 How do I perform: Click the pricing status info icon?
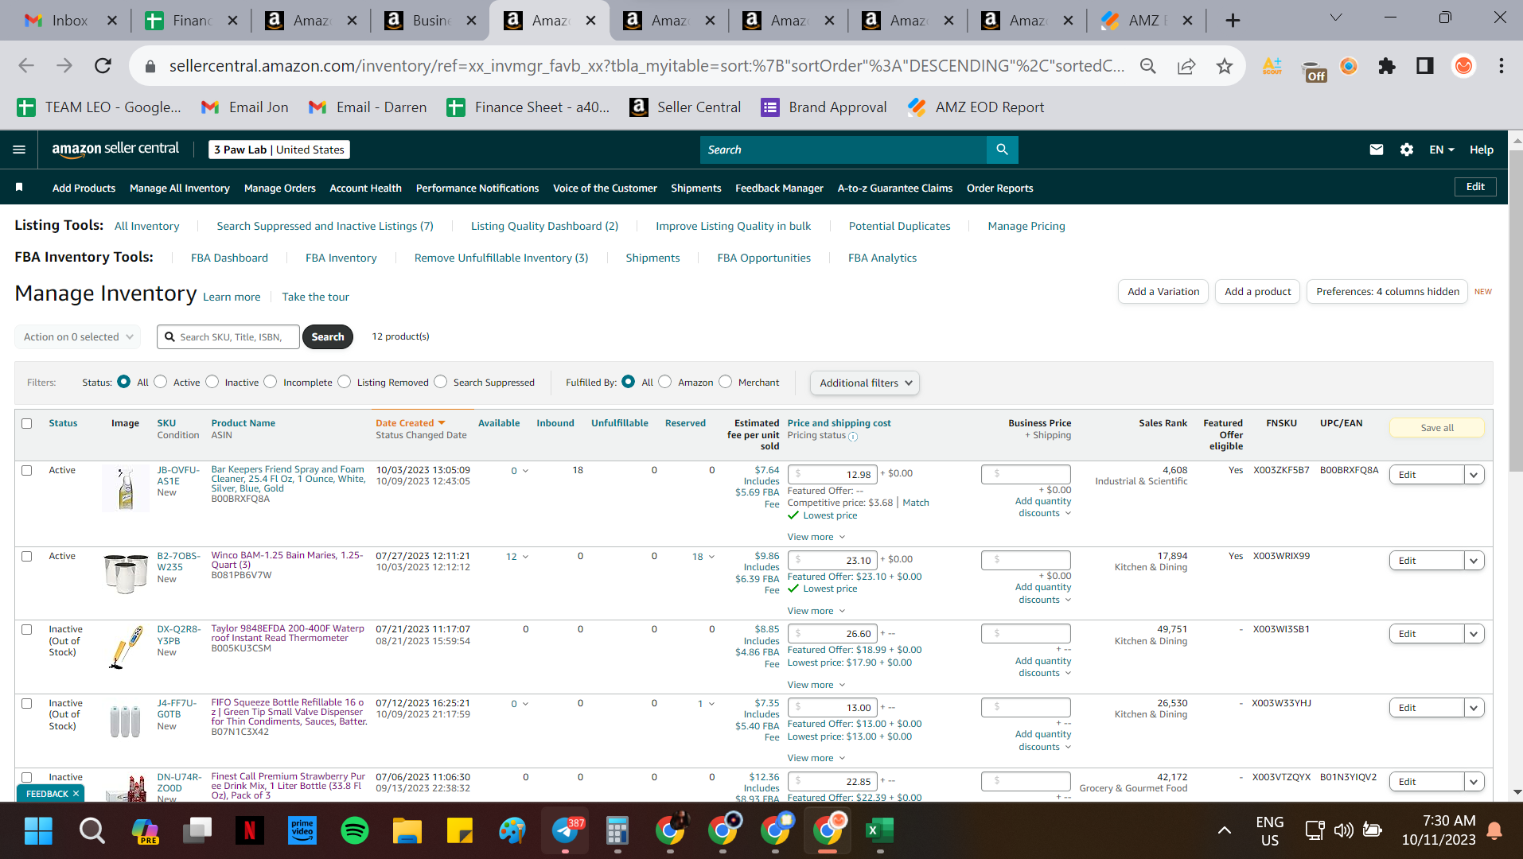pyautogui.click(x=853, y=437)
